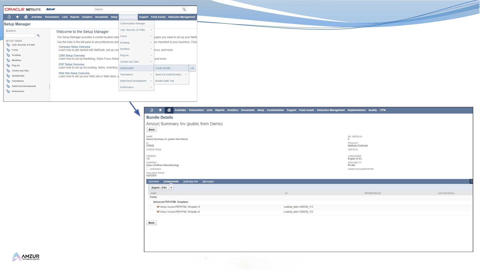The width and height of the screenshot is (480, 270).
Task: Expand Plug-ins submenu arrow in Customization menu
Action: (151, 55)
